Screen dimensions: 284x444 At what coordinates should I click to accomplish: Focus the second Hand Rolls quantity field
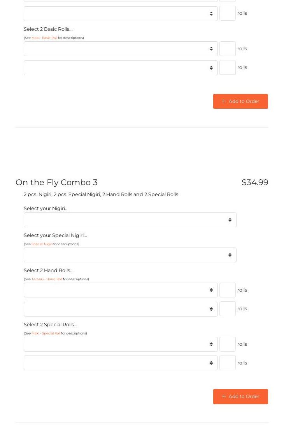coord(228,309)
